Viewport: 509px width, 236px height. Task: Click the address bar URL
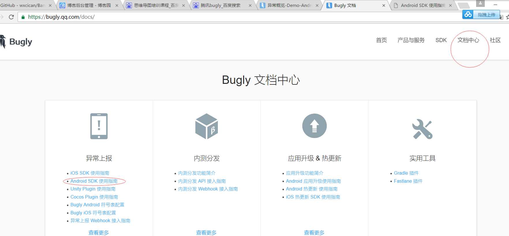(x=61, y=17)
